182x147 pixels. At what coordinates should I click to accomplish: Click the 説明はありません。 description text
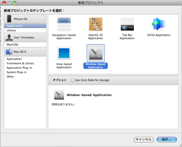click(x=63, y=104)
